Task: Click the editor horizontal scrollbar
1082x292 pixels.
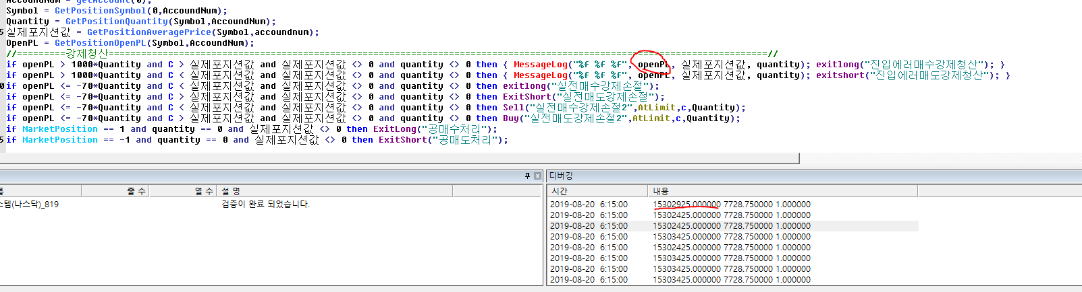Action: 398,158
